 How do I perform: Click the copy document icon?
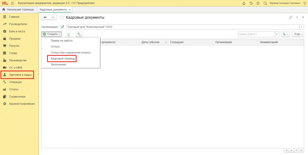pyautogui.click(x=69, y=34)
